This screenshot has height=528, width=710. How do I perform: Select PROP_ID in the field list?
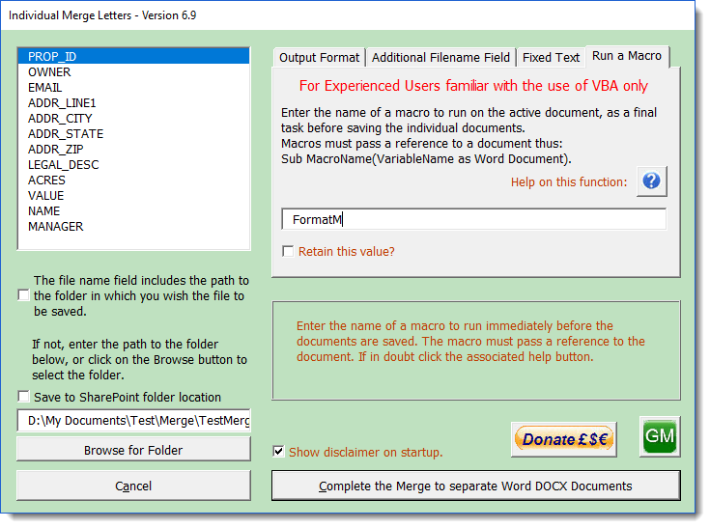pos(133,57)
